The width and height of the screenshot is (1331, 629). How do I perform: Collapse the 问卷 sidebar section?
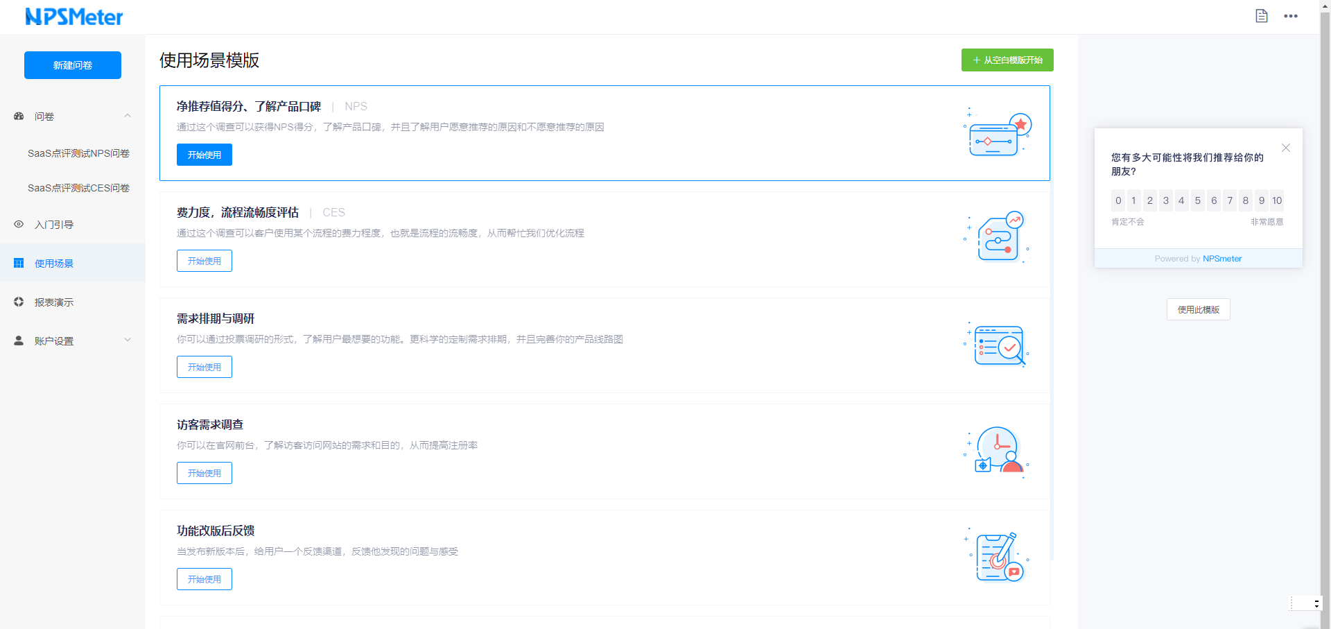pyautogui.click(x=128, y=116)
